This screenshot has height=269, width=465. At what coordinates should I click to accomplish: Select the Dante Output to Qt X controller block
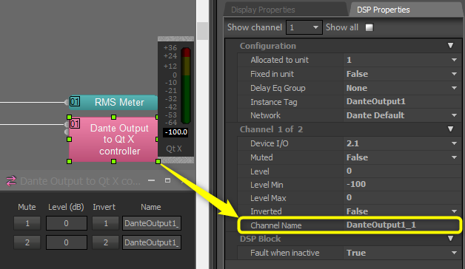coord(113,140)
